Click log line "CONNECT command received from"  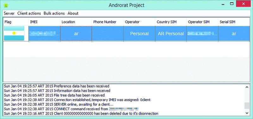71,109
